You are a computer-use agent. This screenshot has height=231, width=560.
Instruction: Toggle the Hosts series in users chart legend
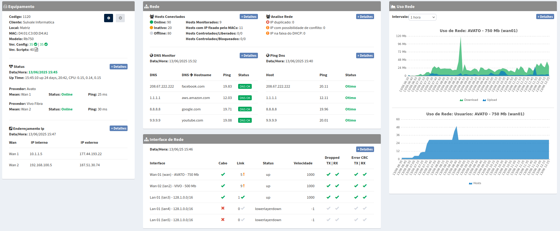(x=475, y=183)
